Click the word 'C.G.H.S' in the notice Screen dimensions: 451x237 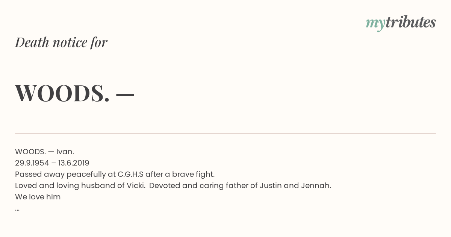pyautogui.click(x=130, y=174)
